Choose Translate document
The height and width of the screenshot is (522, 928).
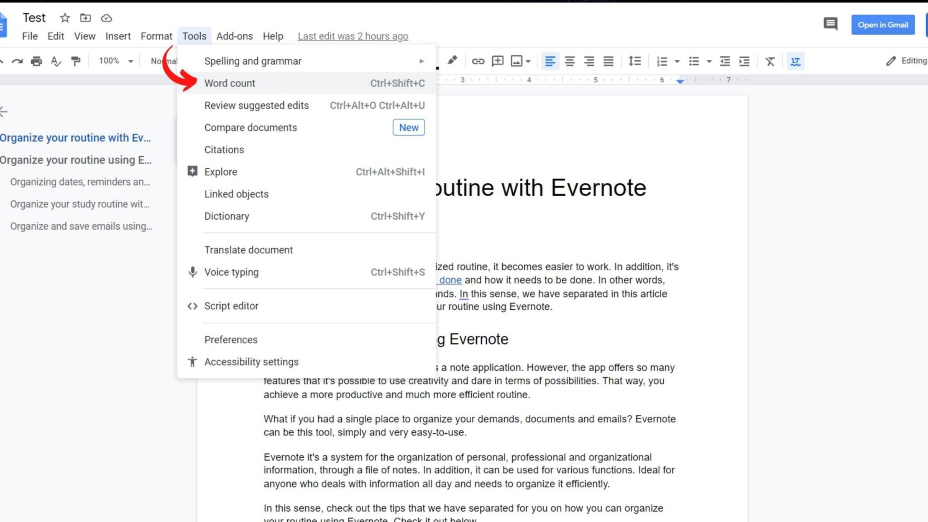click(307, 250)
